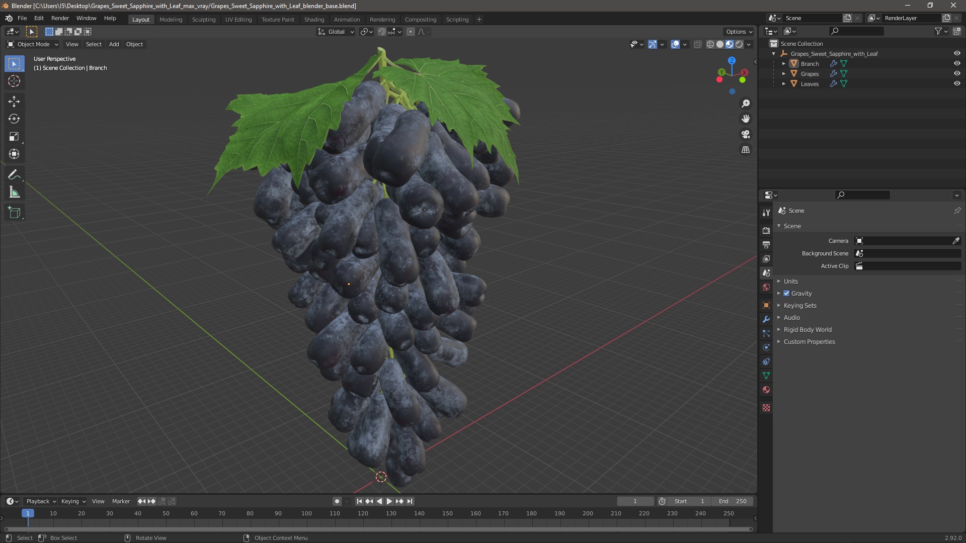Screen dimensions: 966x543
Task: Switch to solid viewport shading
Action: (720, 44)
